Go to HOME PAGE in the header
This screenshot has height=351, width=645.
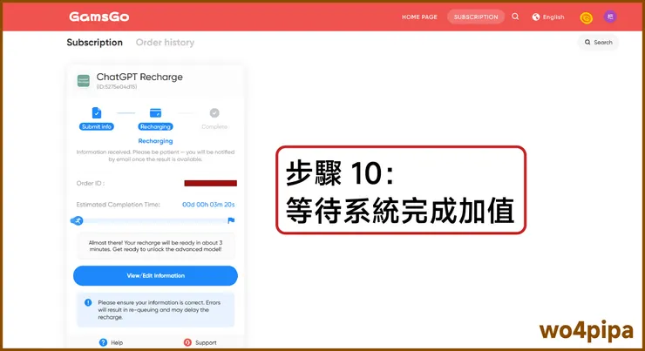point(419,17)
